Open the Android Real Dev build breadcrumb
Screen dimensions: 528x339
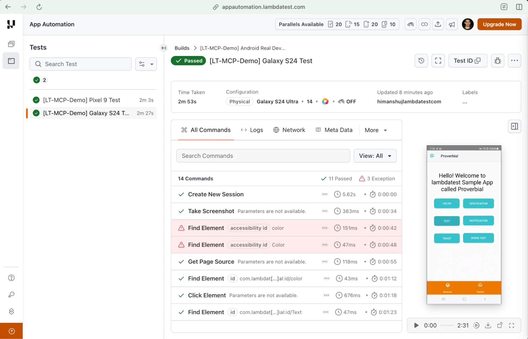click(242, 48)
